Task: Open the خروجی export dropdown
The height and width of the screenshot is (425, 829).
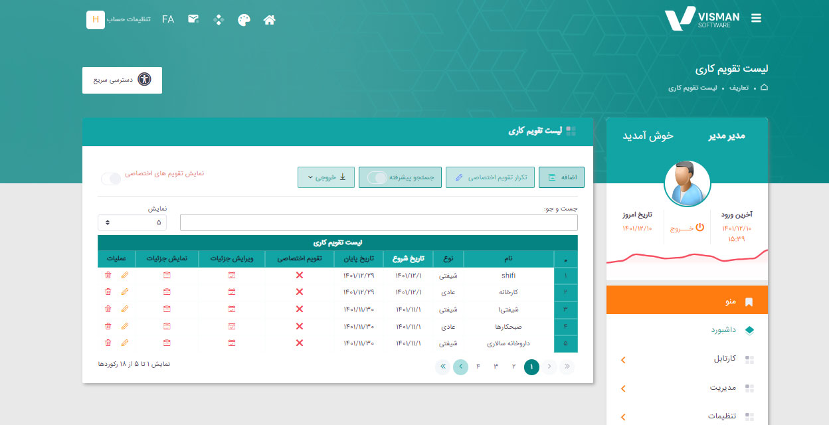Action: point(326,177)
